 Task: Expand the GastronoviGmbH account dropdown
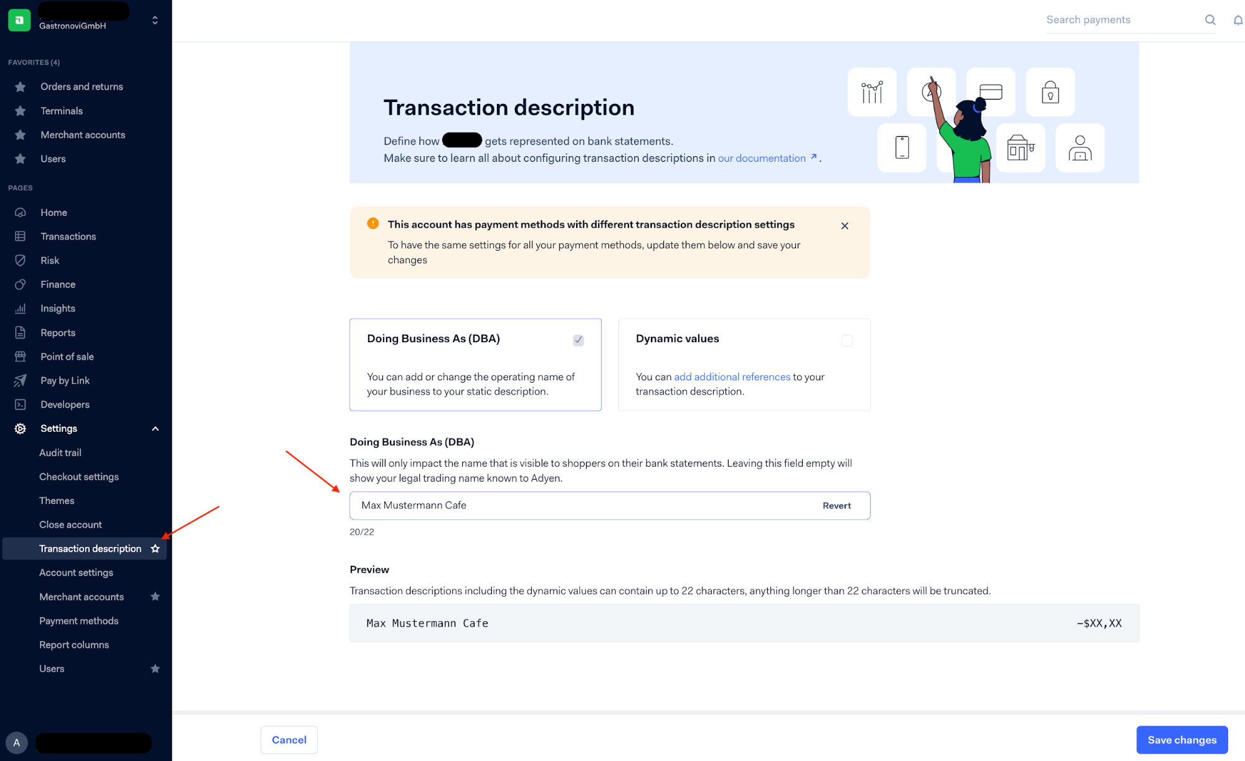click(156, 19)
